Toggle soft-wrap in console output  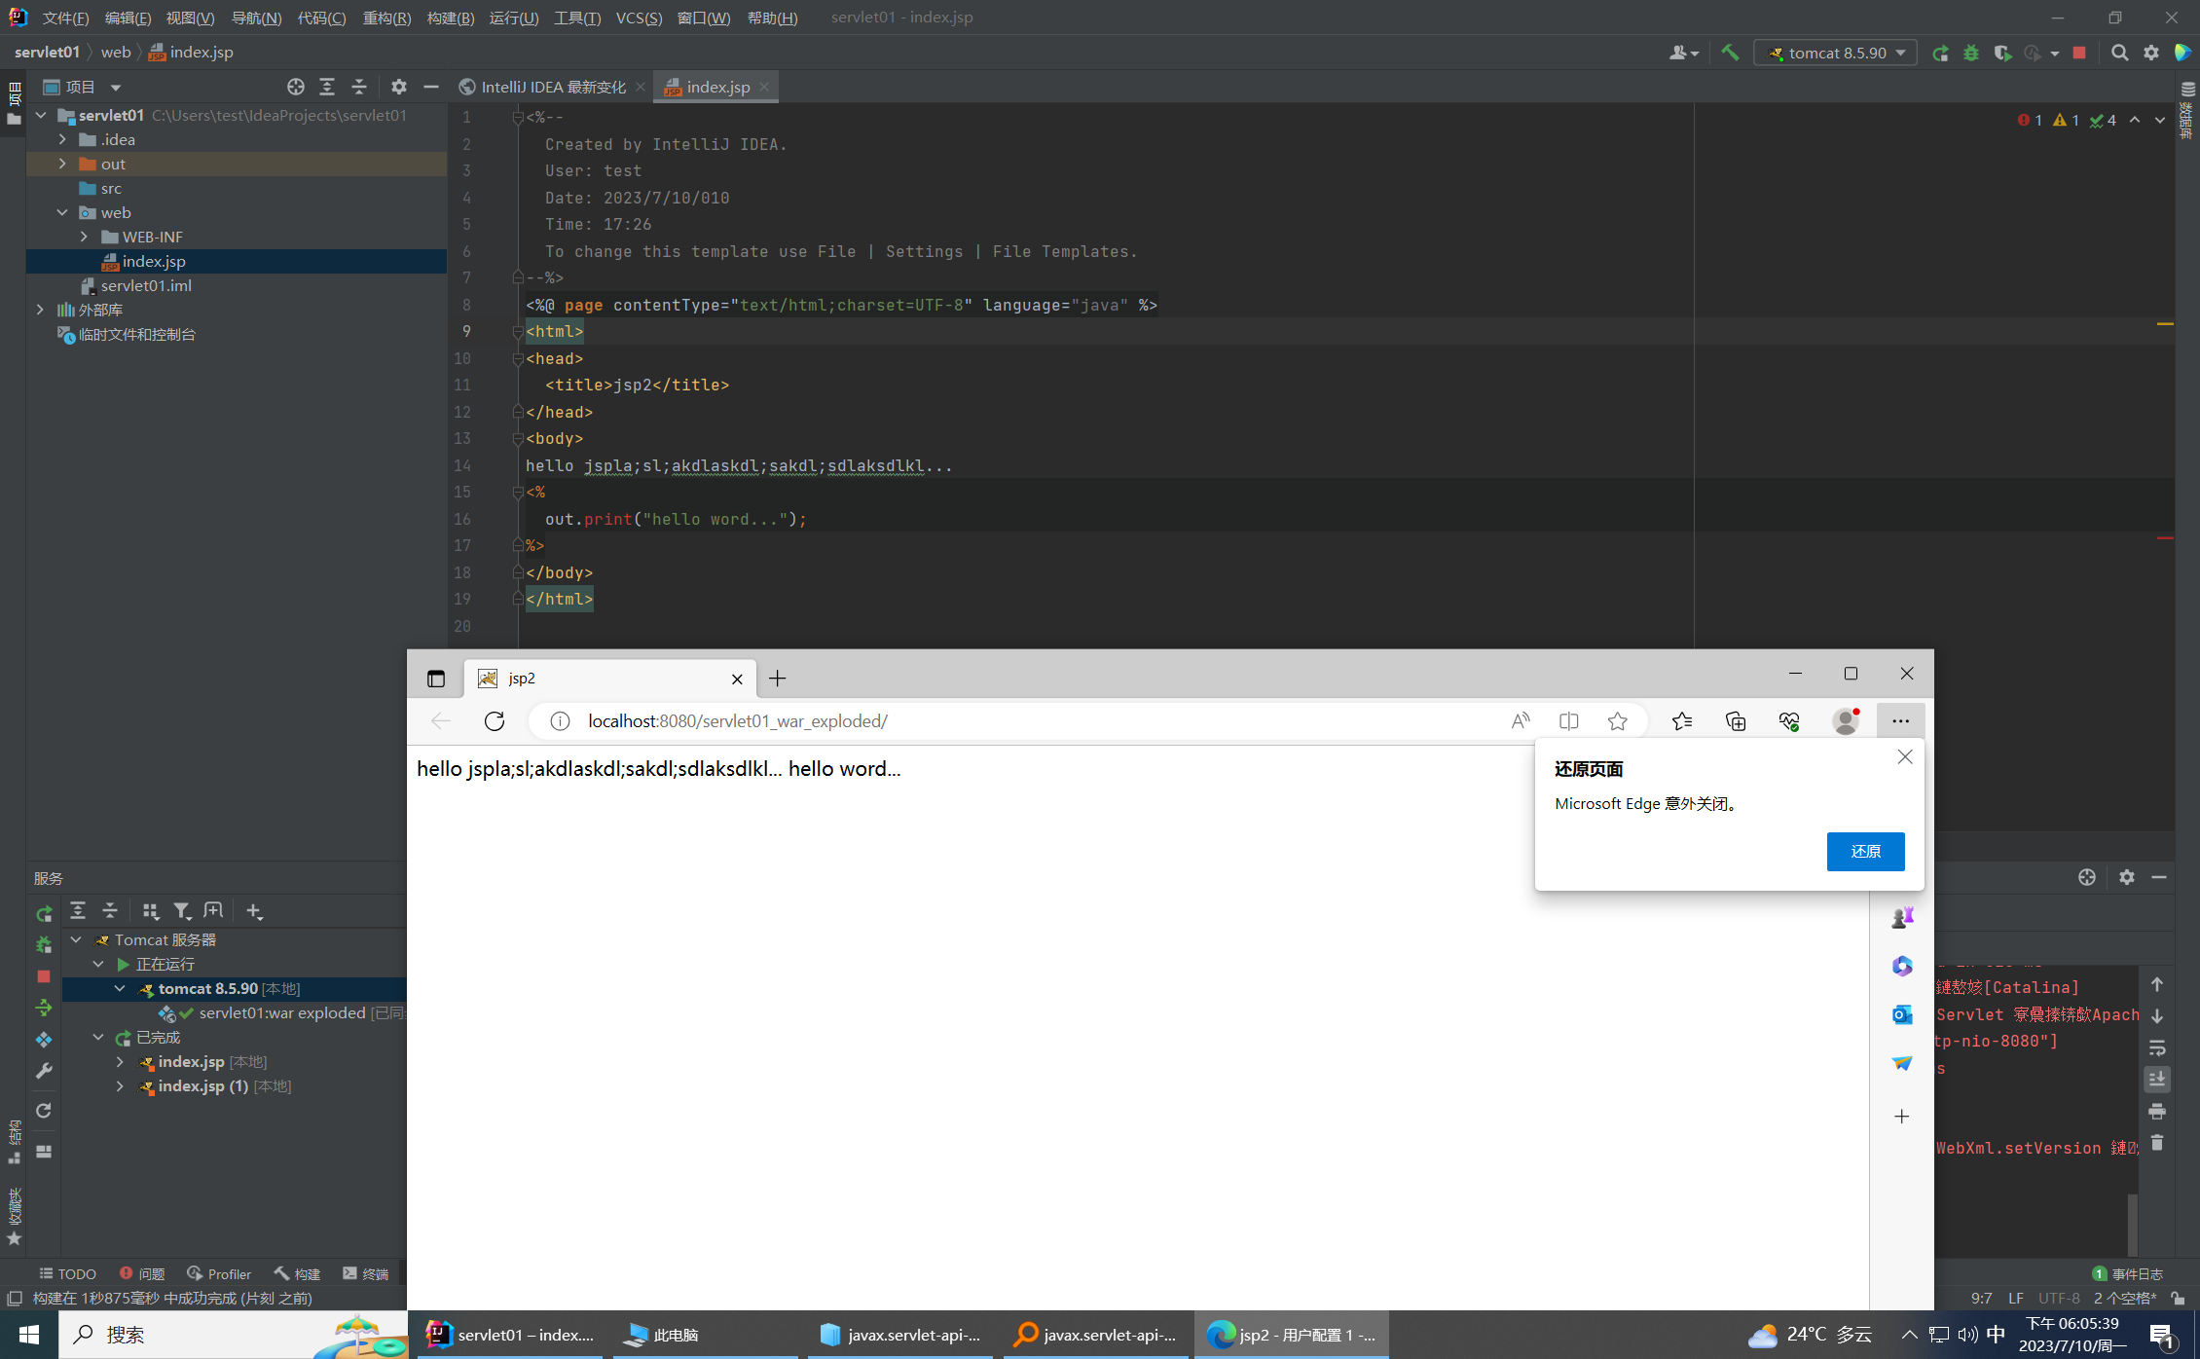click(x=2157, y=1047)
